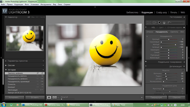Adjust the Красный saturation slider
Screen dimensions: 190x107
[x=169, y=40]
